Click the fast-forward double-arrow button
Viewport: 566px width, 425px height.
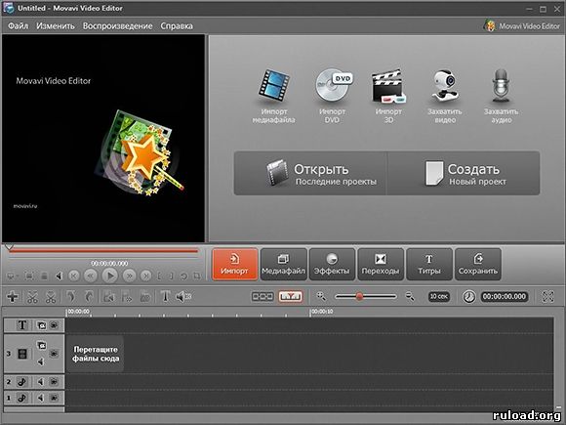pos(129,276)
